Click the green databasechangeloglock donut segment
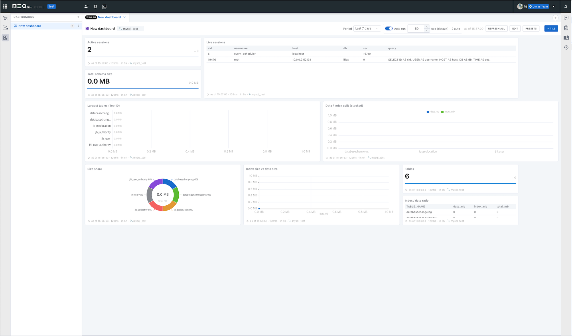 pos(176,195)
